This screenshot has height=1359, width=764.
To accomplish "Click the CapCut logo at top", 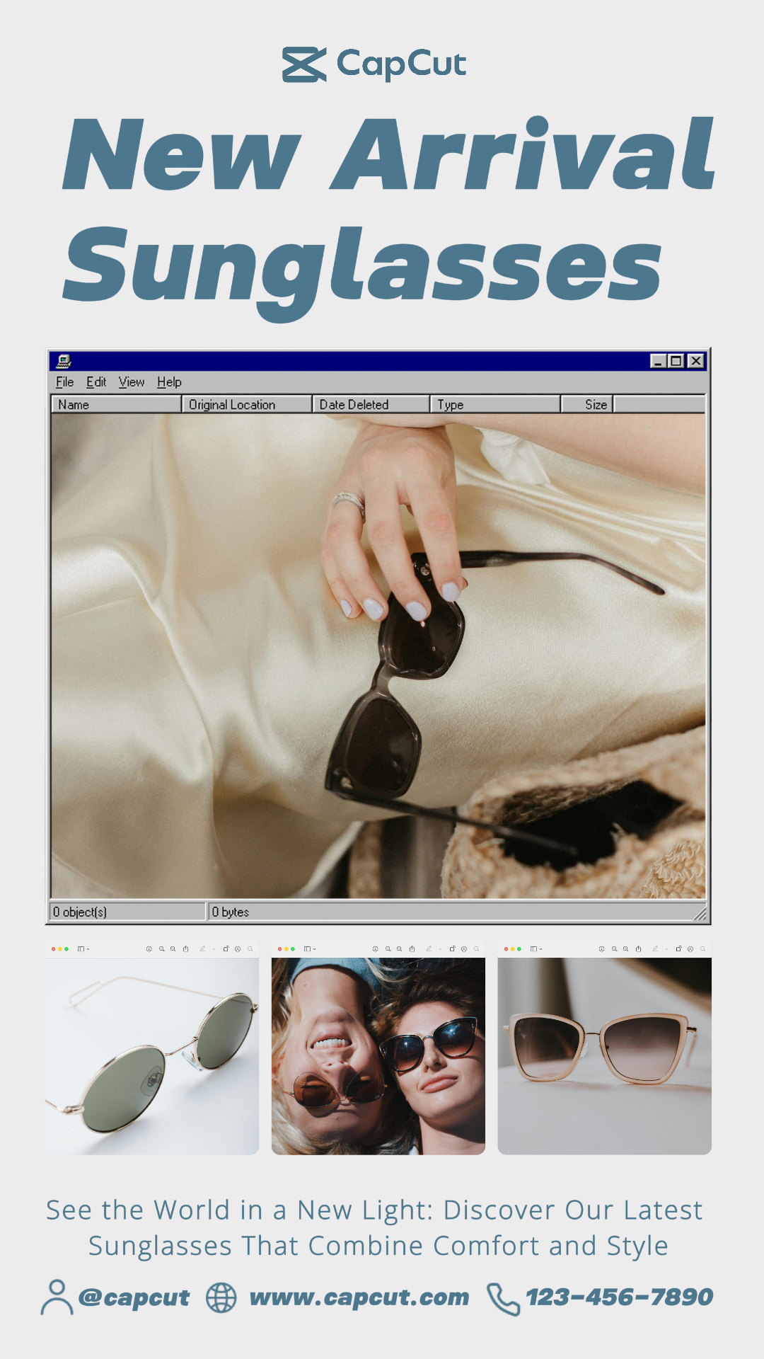I will pyautogui.click(x=374, y=64).
